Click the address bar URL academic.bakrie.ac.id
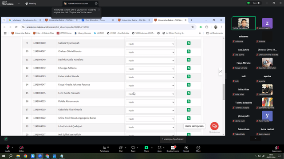The image size is (284, 159). coord(58,27)
